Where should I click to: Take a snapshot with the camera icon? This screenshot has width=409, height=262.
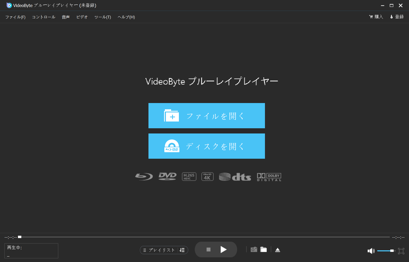254,250
